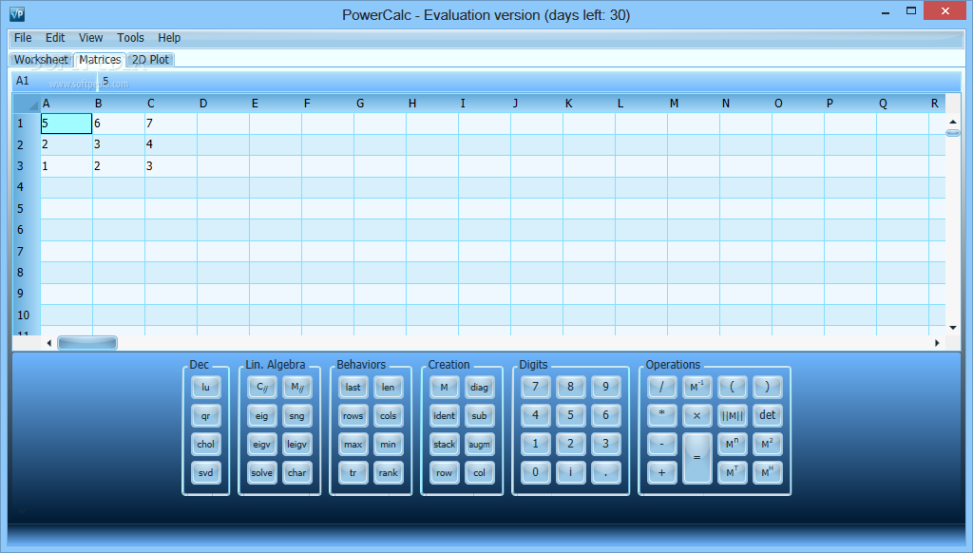Click the Mij minor button

click(297, 388)
